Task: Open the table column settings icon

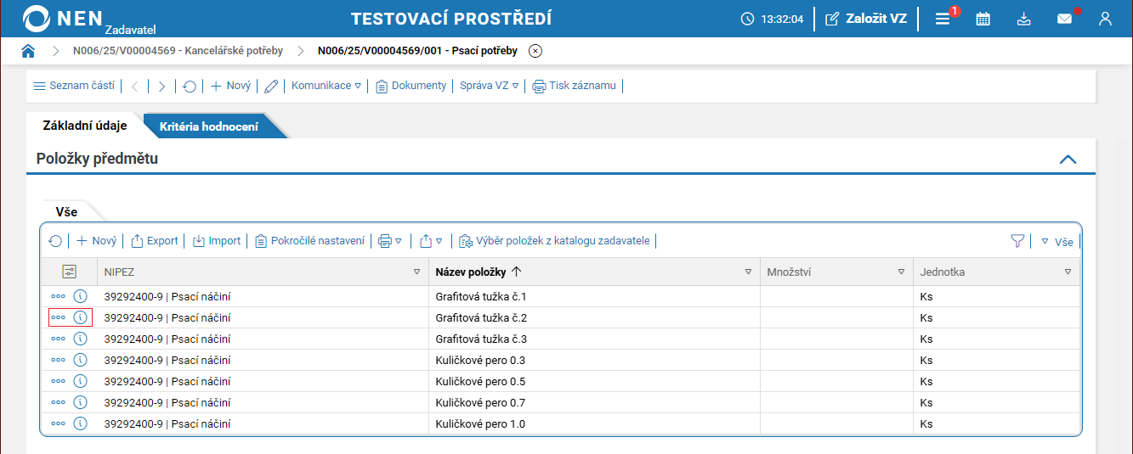Action: pyautogui.click(x=69, y=272)
